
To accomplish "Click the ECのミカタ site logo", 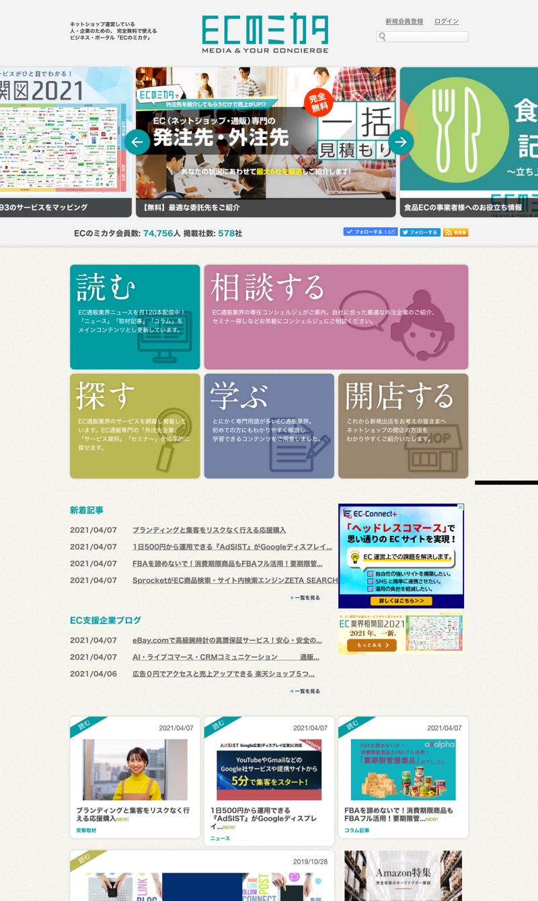I will [265, 34].
